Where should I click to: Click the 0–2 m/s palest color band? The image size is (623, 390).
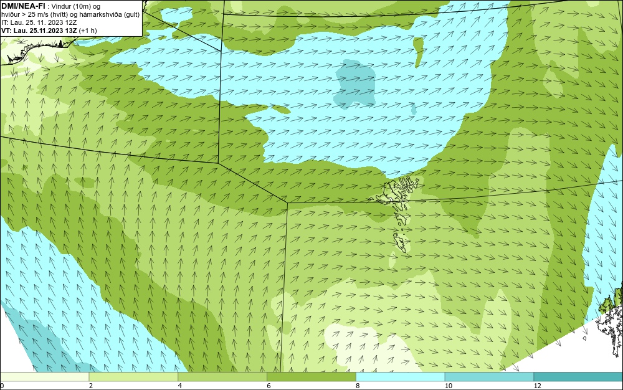coord(44,376)
